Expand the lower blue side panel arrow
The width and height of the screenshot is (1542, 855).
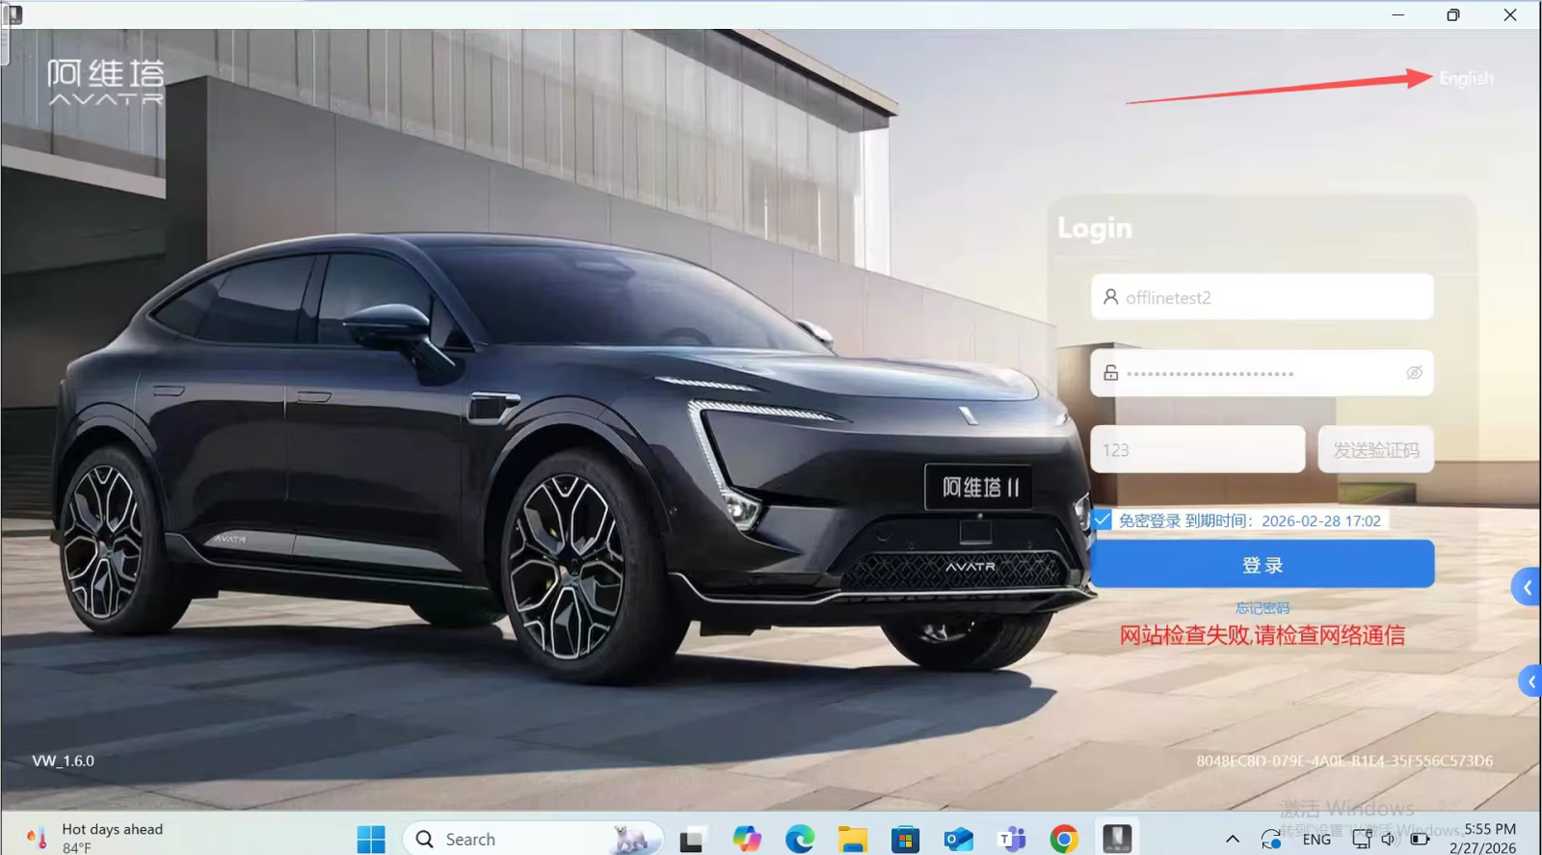coord(1530,681)
